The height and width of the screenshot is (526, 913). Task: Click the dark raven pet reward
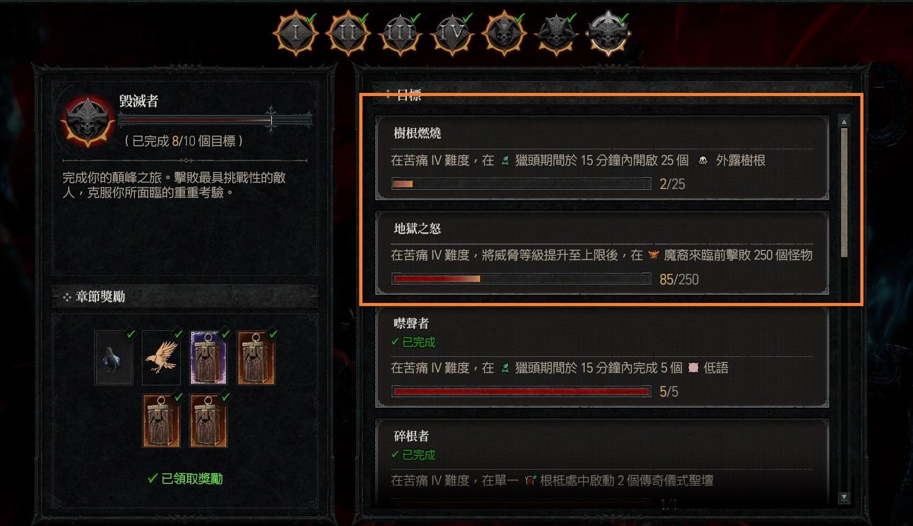(x=114, y=357)
